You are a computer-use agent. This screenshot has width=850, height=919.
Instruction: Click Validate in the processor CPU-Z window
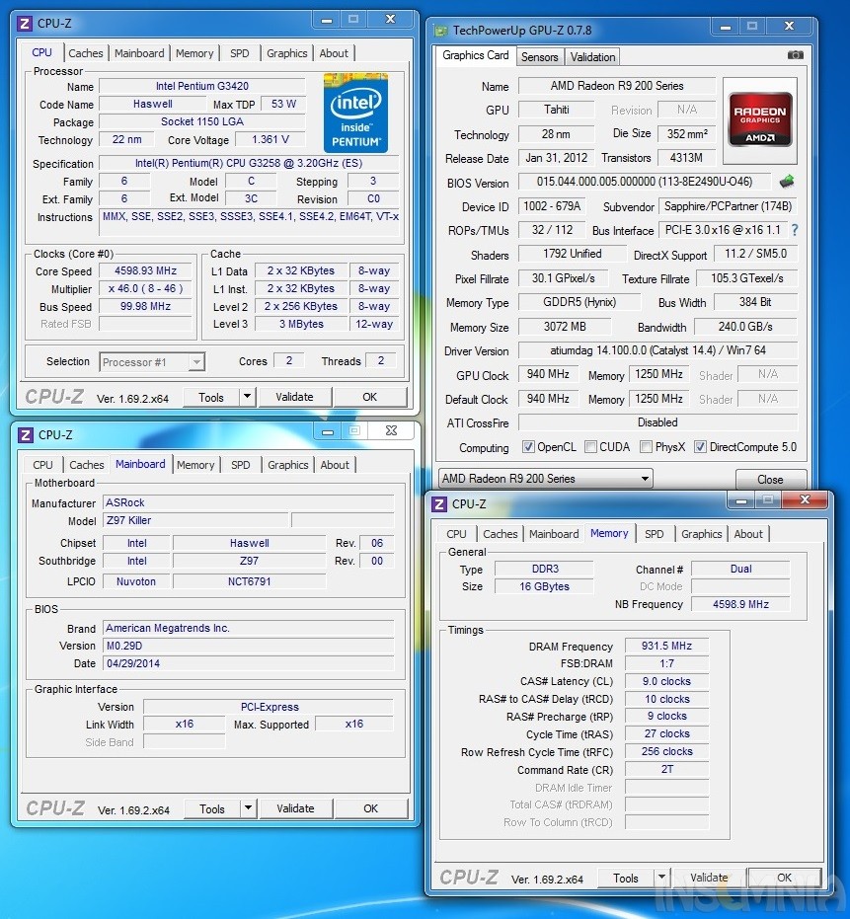(x=294, y=397)
